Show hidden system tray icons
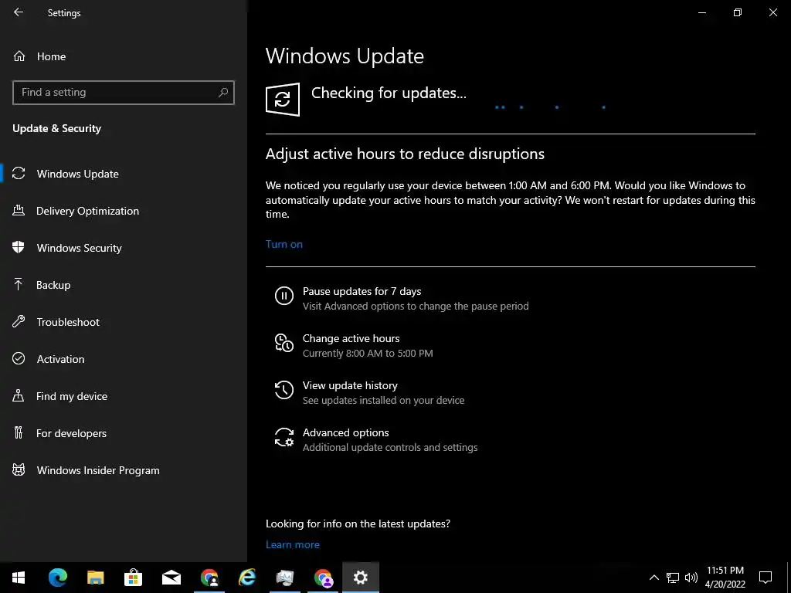This screenshot has width=791, height=593. 654,578
